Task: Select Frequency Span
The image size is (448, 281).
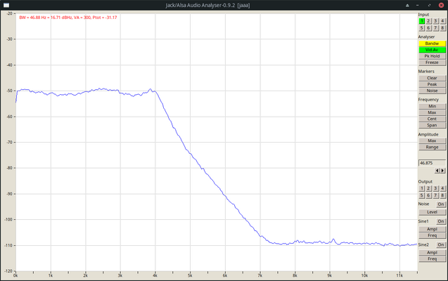Action: tap(432, 125)
